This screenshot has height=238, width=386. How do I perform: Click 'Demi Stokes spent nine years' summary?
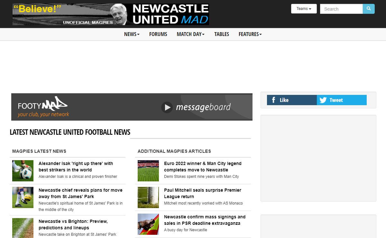201,177
